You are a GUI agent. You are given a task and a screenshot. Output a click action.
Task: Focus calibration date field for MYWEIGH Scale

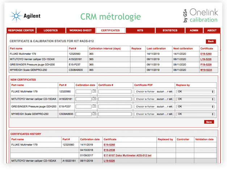coord(84,114)
